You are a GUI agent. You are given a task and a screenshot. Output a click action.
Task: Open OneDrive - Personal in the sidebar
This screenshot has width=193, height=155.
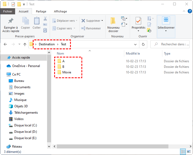coord(23,66)
